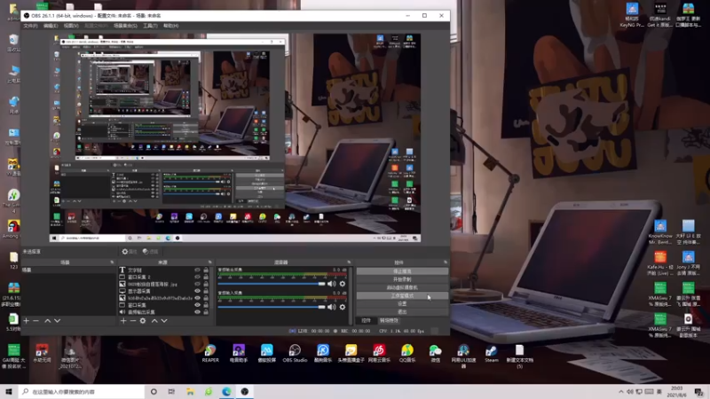Open the Windows Start menu
This screenshot has width=710, height=399.
tap(9, 392)
